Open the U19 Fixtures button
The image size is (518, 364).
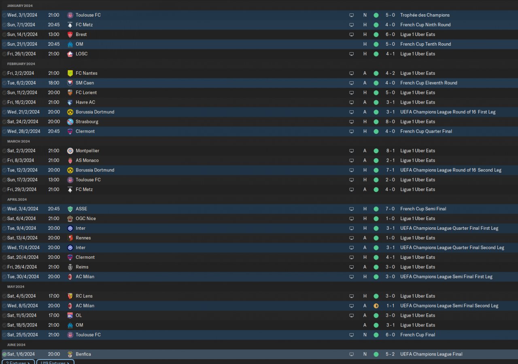point(55,362)
